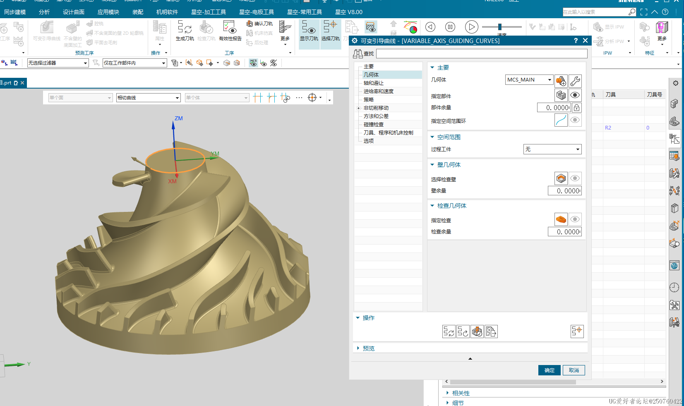Click the binoculars 查找 find icon
The width and height of the screenshot is (684, 406).
[x=358, y=54]
